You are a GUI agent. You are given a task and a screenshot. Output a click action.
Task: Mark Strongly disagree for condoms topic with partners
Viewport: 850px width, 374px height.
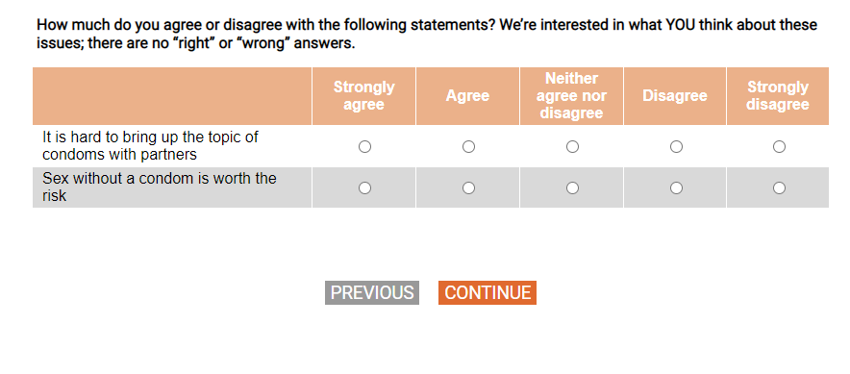click(x=779, y=147)
